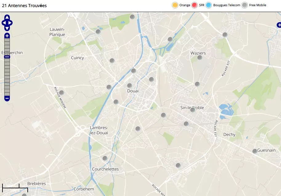Pan the map up with the arrow
Image resolution: width=281 pixels, height=196 pixels.
7,17
